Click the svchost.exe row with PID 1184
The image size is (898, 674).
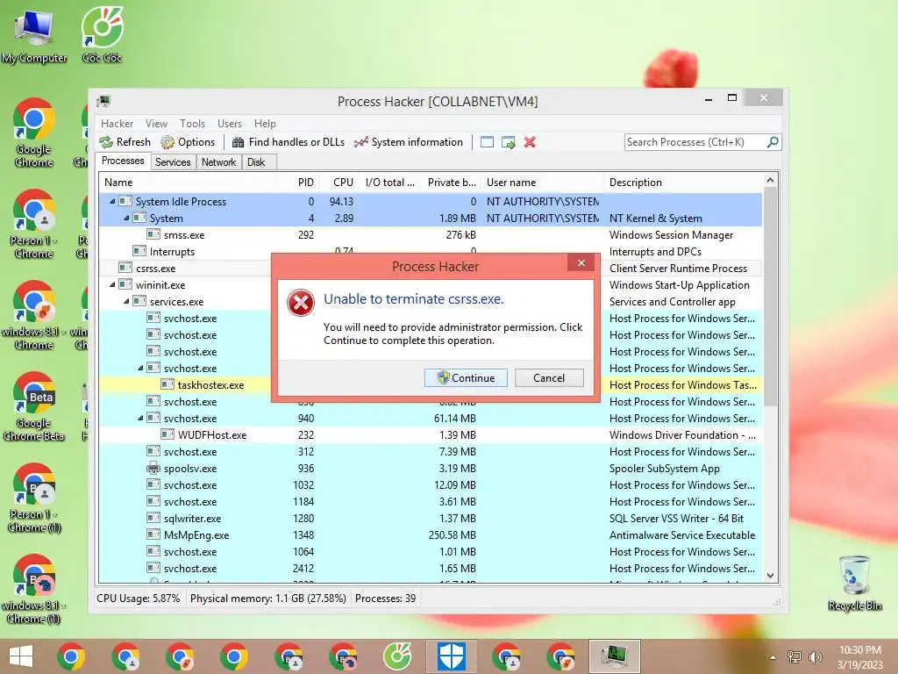[x=430, y=502]
